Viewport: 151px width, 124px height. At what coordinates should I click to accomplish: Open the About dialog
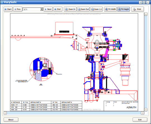click(11, 120)
